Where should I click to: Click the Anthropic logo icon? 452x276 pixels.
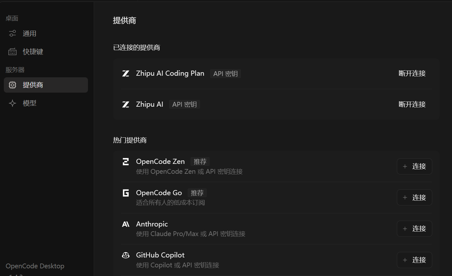(x=126, y=224)
